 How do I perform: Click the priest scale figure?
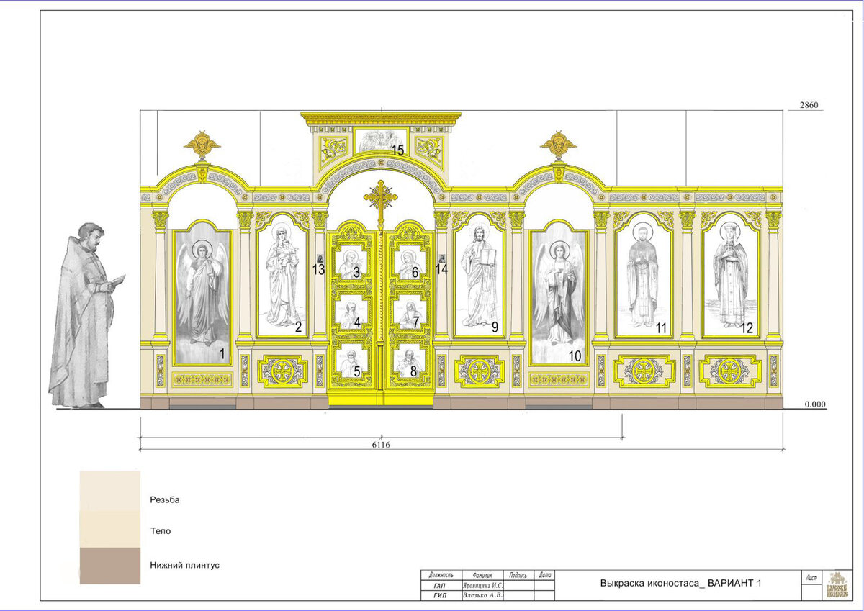tap(85, 315)
